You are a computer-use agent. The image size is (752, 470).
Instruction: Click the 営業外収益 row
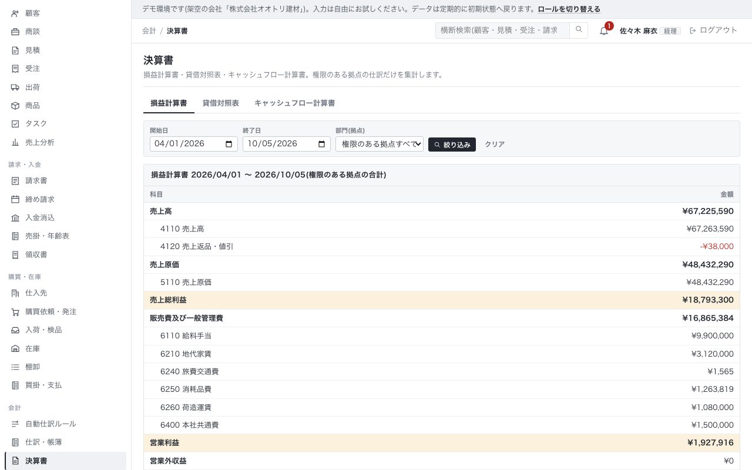click(442, 461)
